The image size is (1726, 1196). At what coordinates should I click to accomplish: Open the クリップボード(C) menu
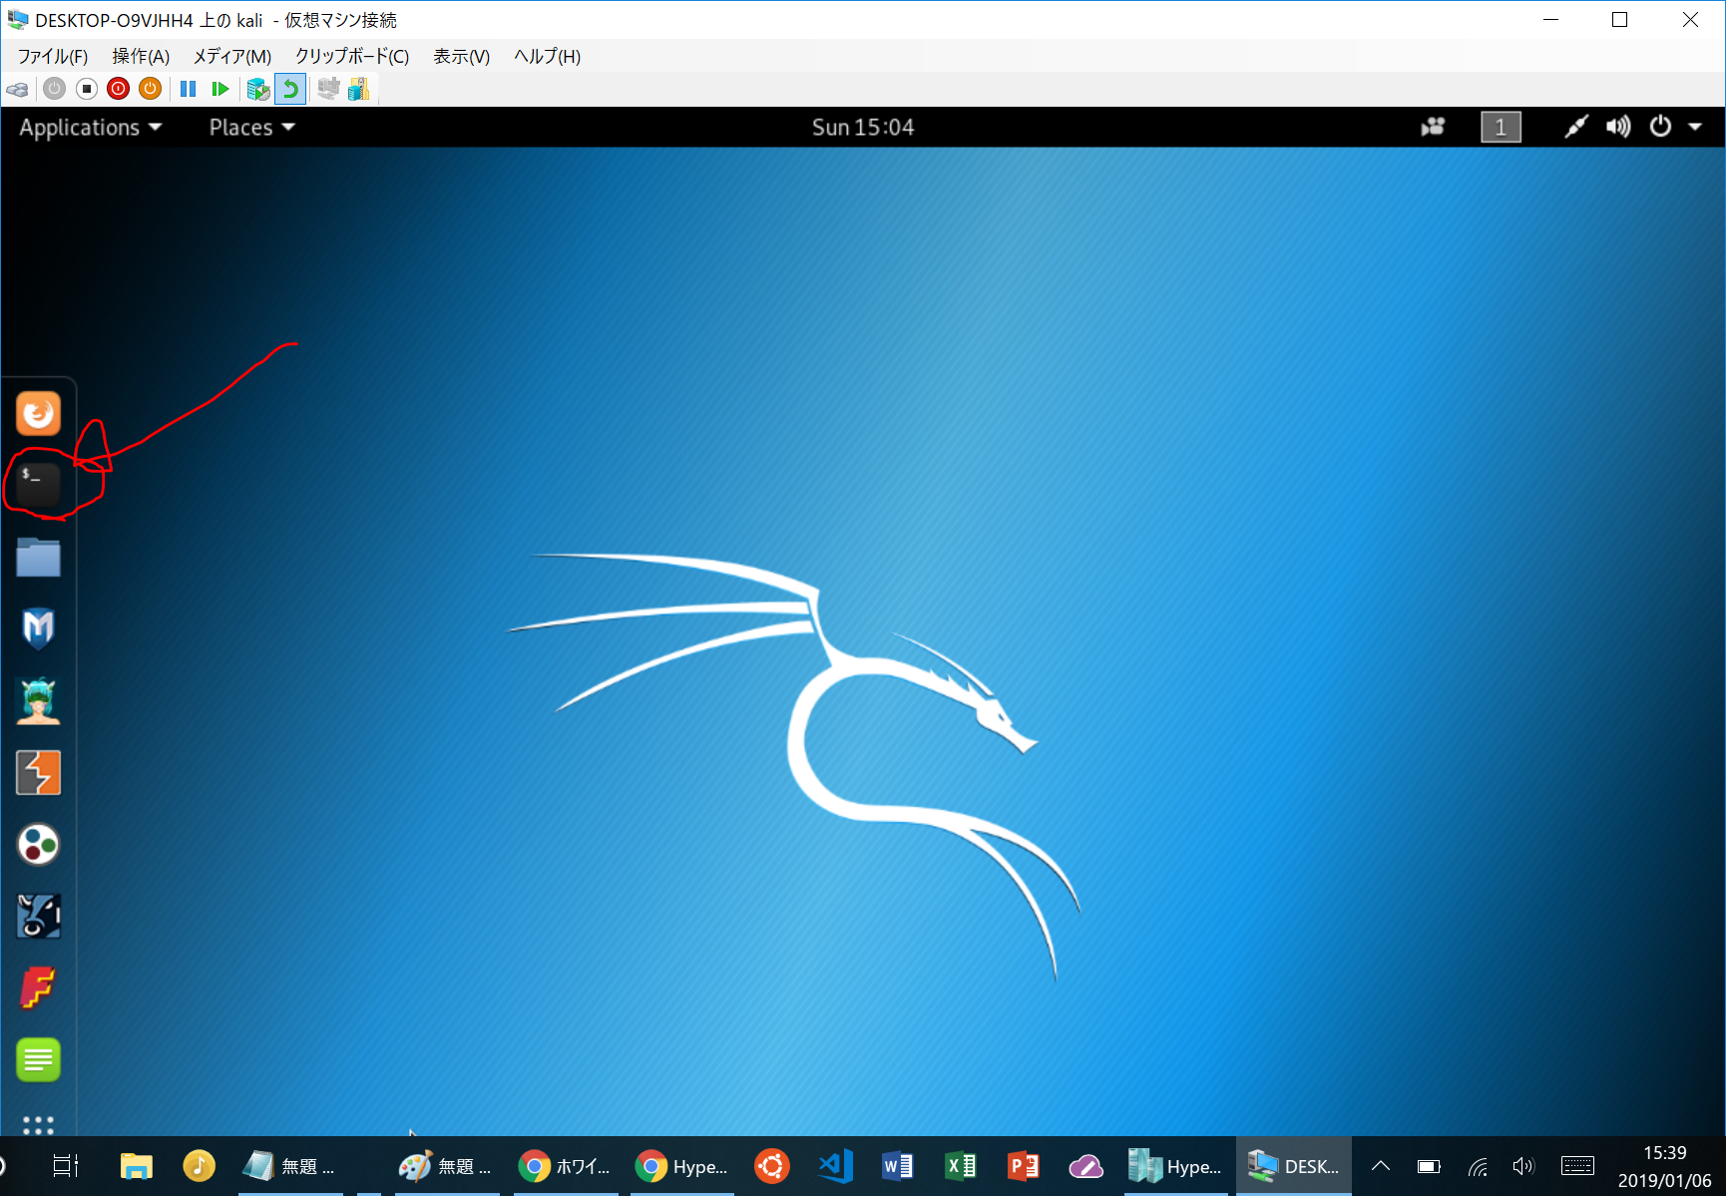(351, 57)
